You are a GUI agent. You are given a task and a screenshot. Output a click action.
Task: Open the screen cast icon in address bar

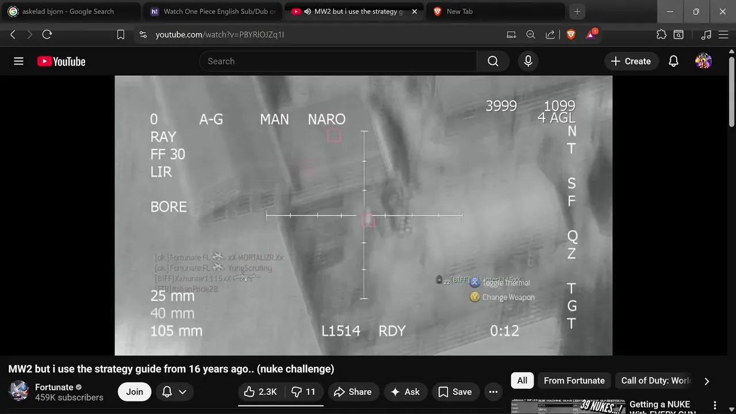511,34
